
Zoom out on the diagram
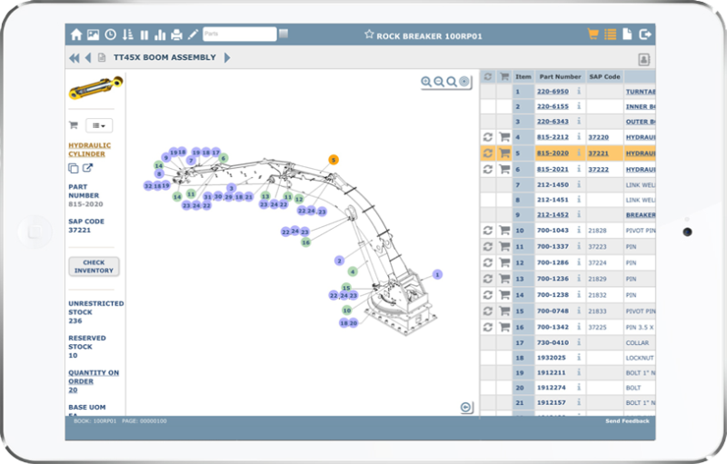pyautogui.click(x=439, y=82)
